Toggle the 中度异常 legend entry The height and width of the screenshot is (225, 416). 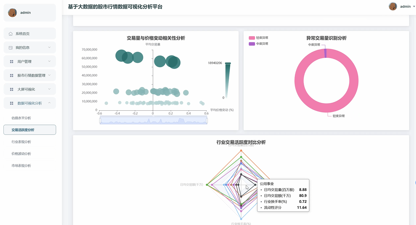pyautogui.click(x=259, y=44)
